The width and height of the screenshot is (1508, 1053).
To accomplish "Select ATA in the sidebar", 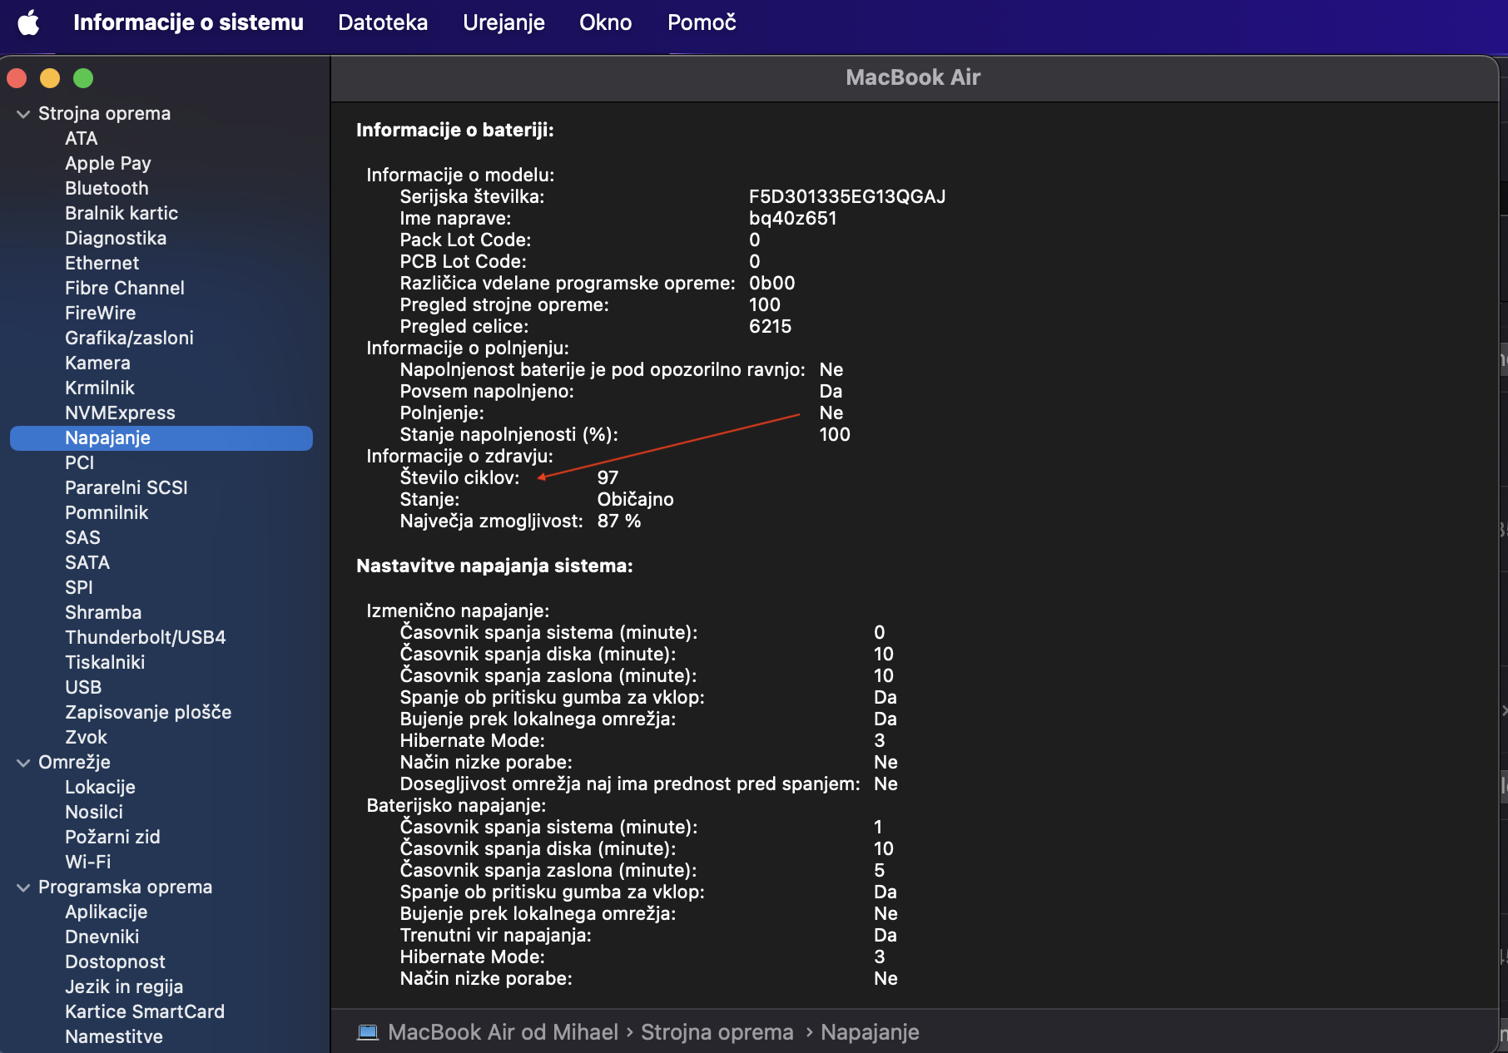I will coord(82,138).
